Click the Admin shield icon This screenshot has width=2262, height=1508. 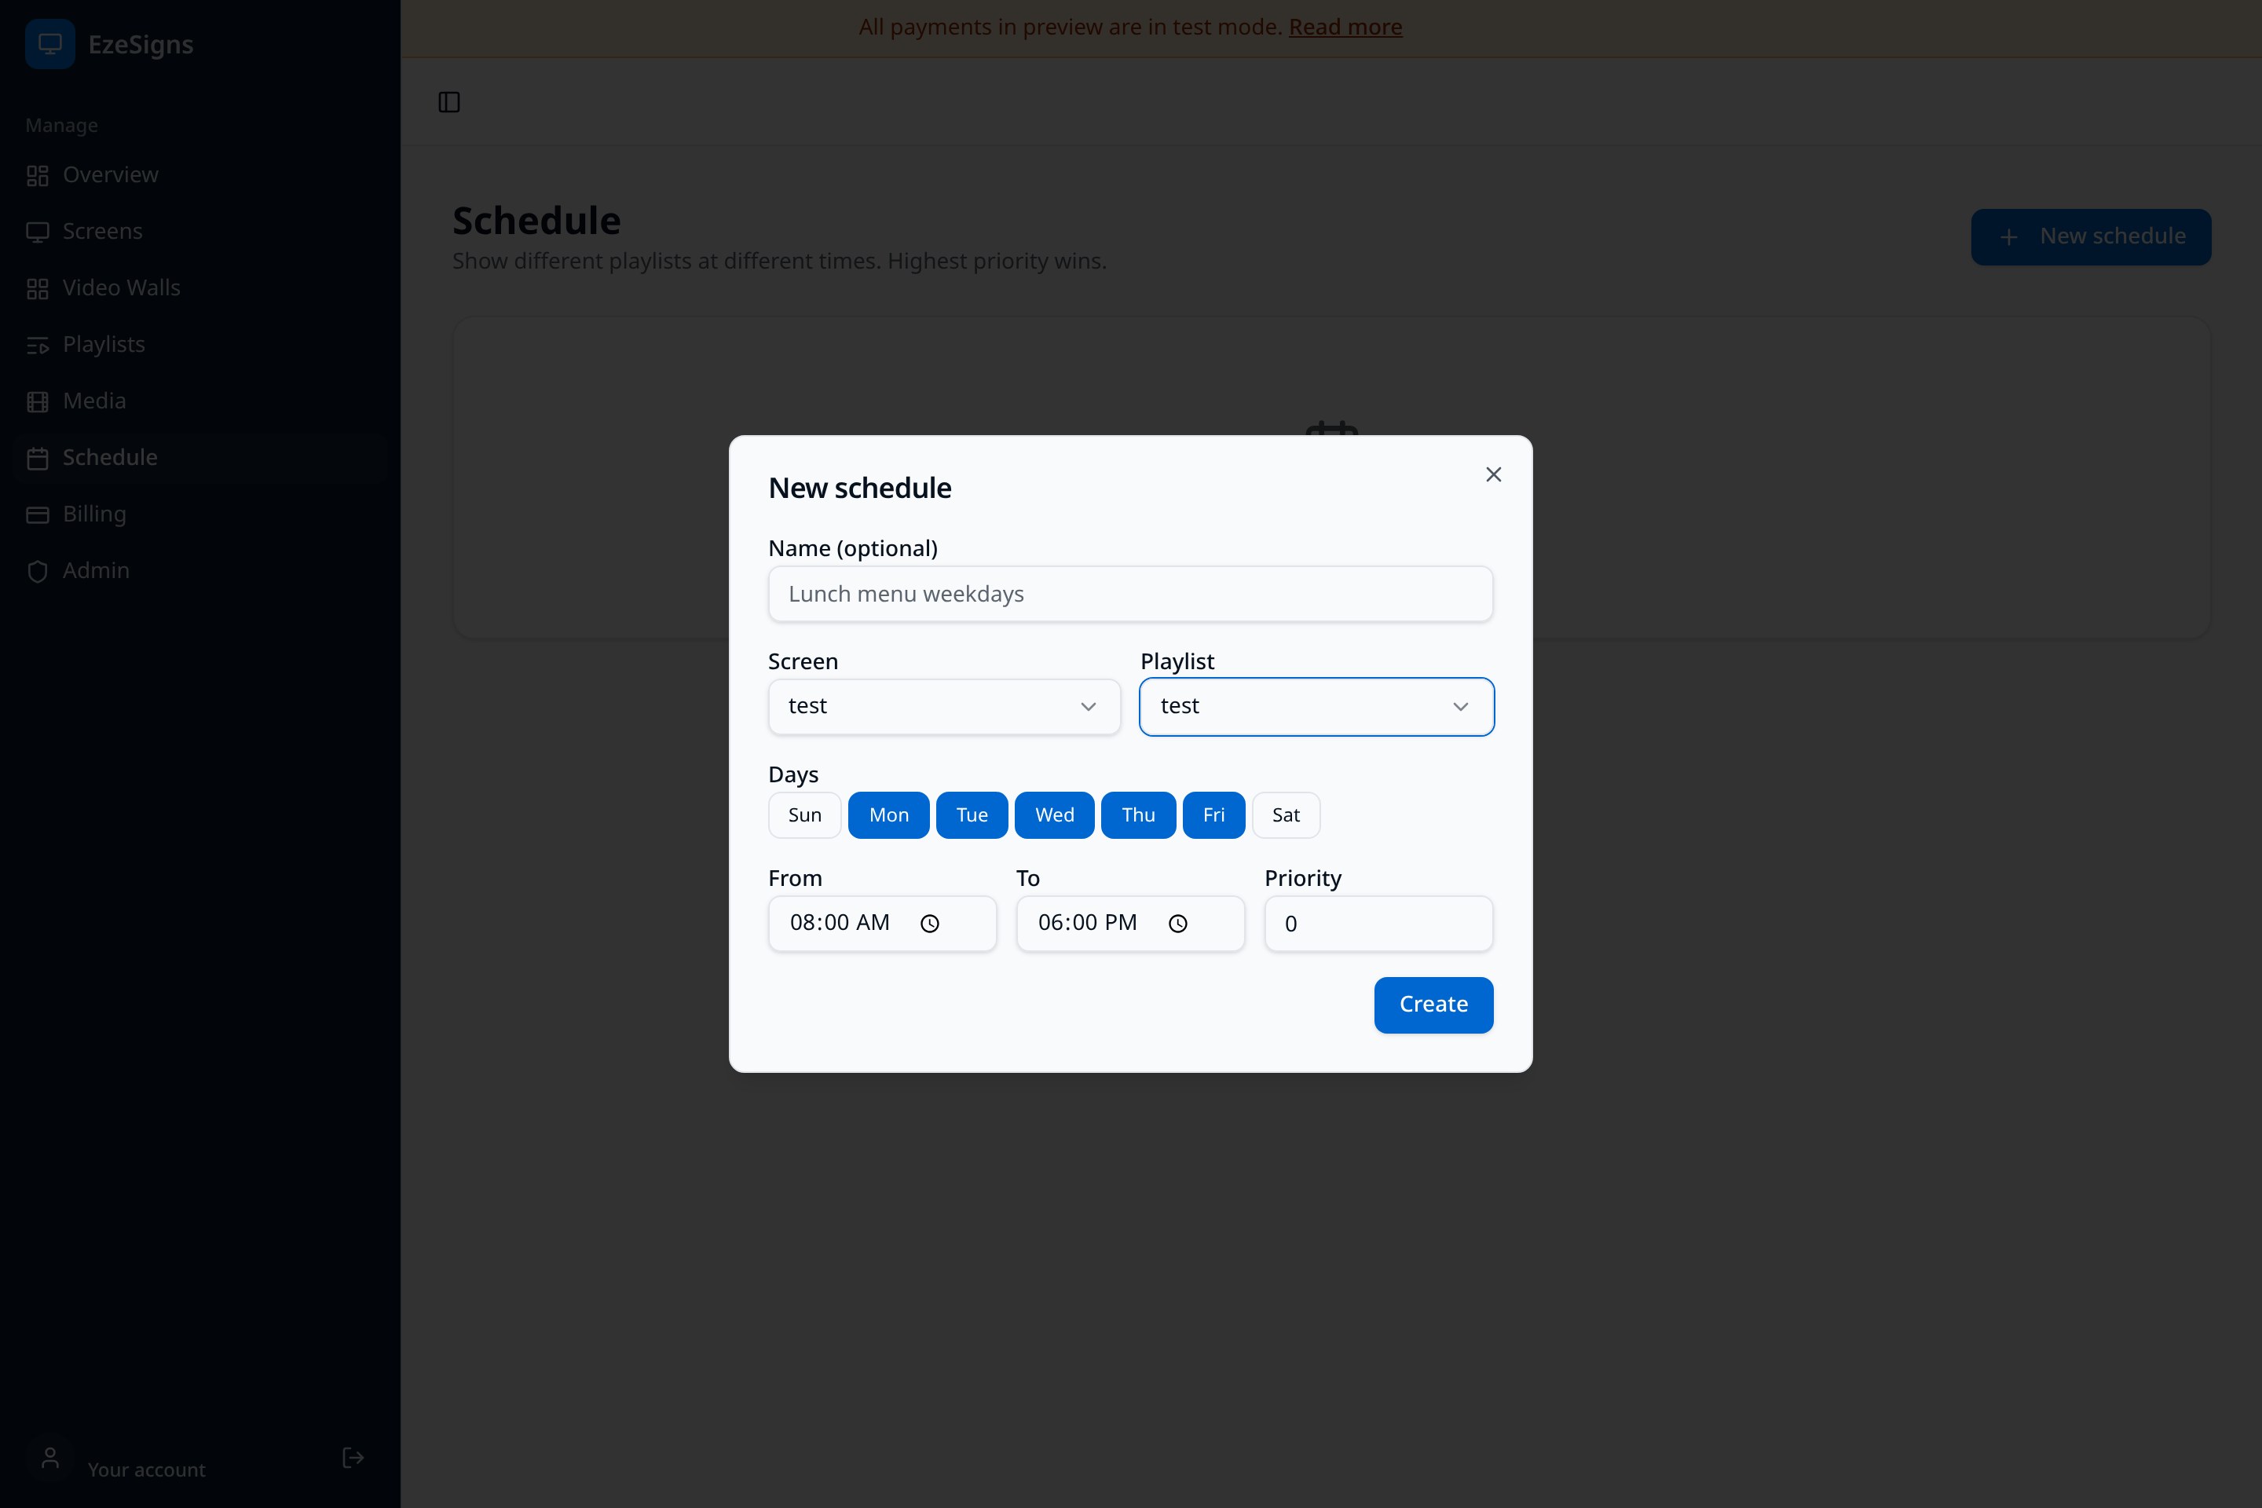(x=38, y=571)
